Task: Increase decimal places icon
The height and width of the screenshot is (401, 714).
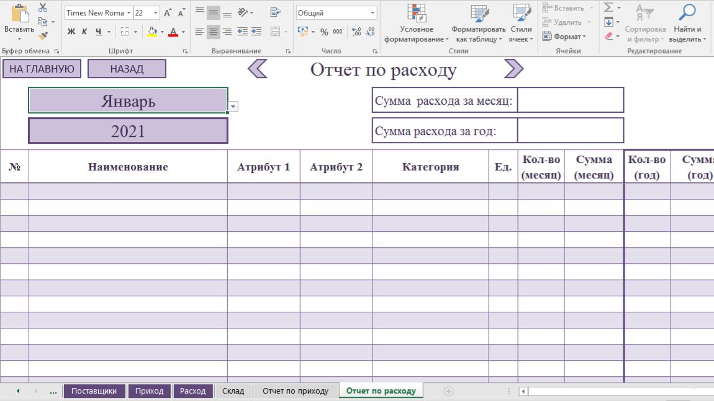Action: click(356, 32)
